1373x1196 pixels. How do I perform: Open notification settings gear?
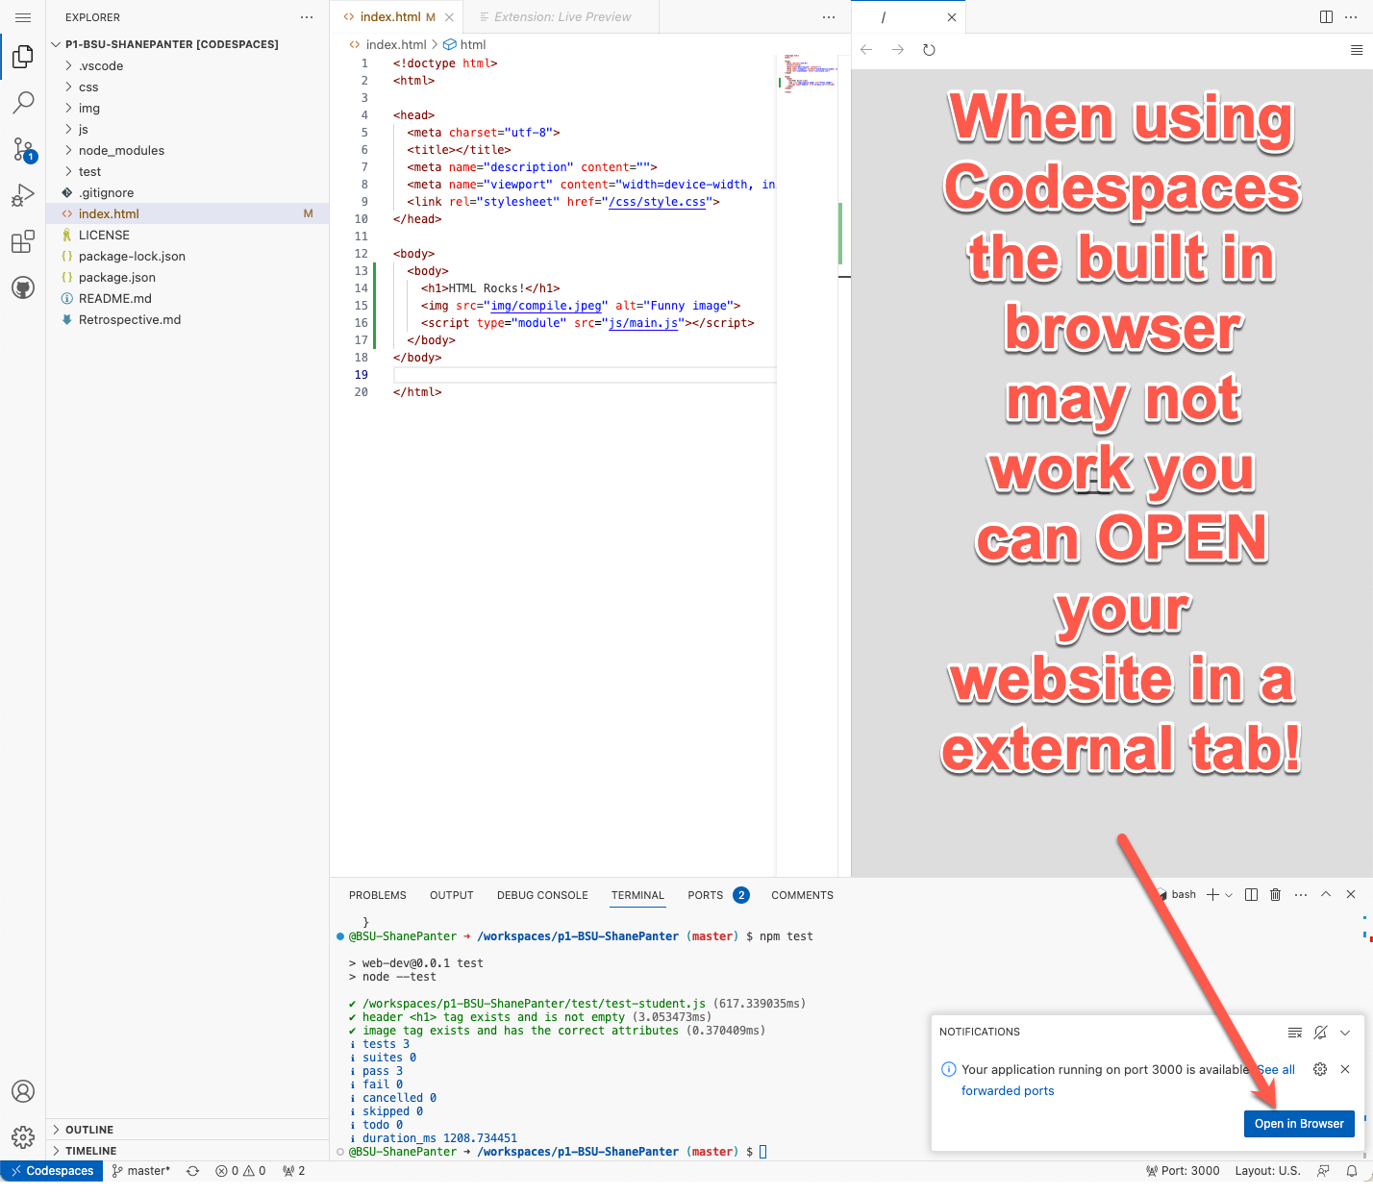[x=1320, y=1069]
